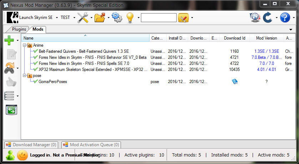This screenshot has height=164, width=299.
Task: Click the pose category folder icon
Action: (30, 76)
